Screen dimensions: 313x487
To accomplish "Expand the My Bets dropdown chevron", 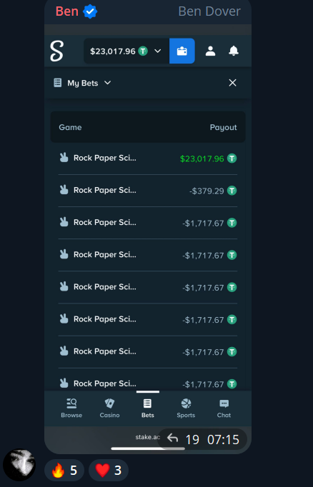I will (107, 83).
